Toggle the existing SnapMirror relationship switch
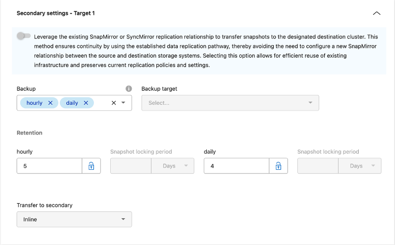This screenshot has height=245, width=395. [24, 36]
